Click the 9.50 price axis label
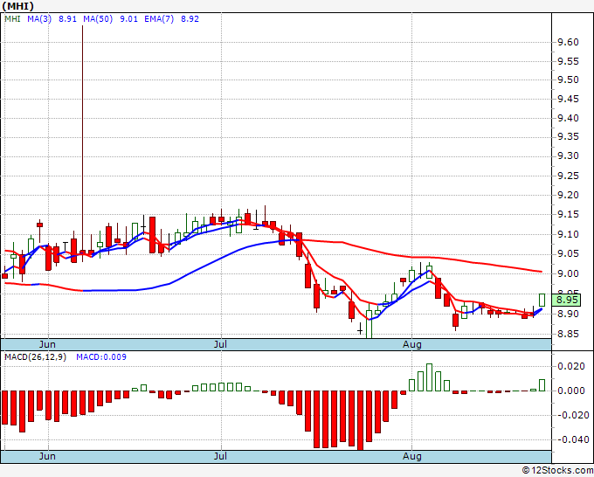Viewport: 594px width, 477px height. [x=569, y=80]
